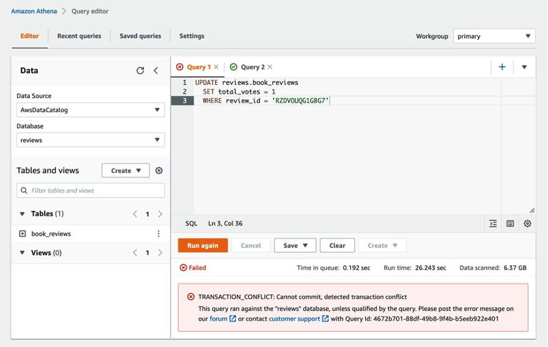Collapse the Tables section
The width and height of the screenshot is (548, 347).
pos(22,213)
